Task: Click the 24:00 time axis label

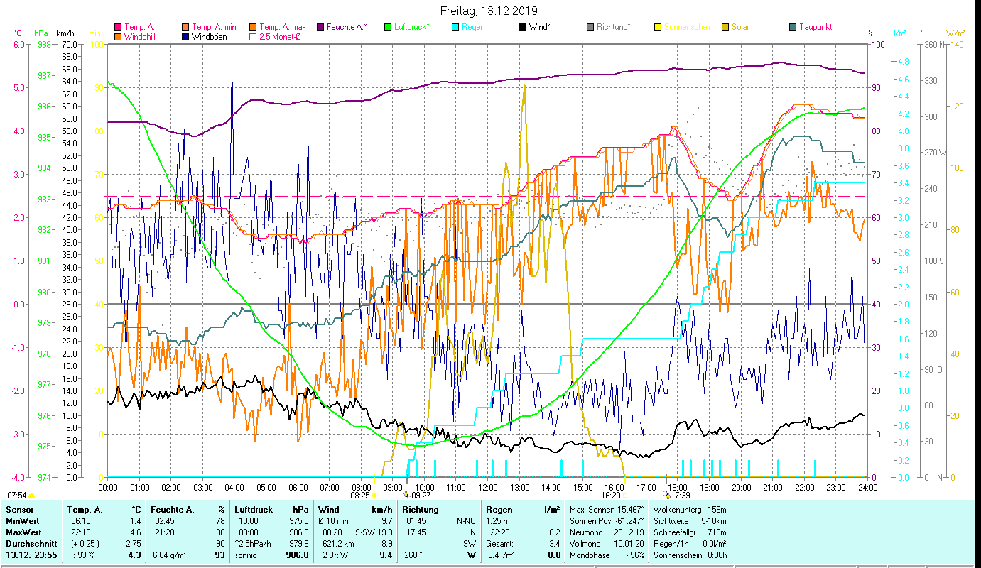Action: click(867, 487)
